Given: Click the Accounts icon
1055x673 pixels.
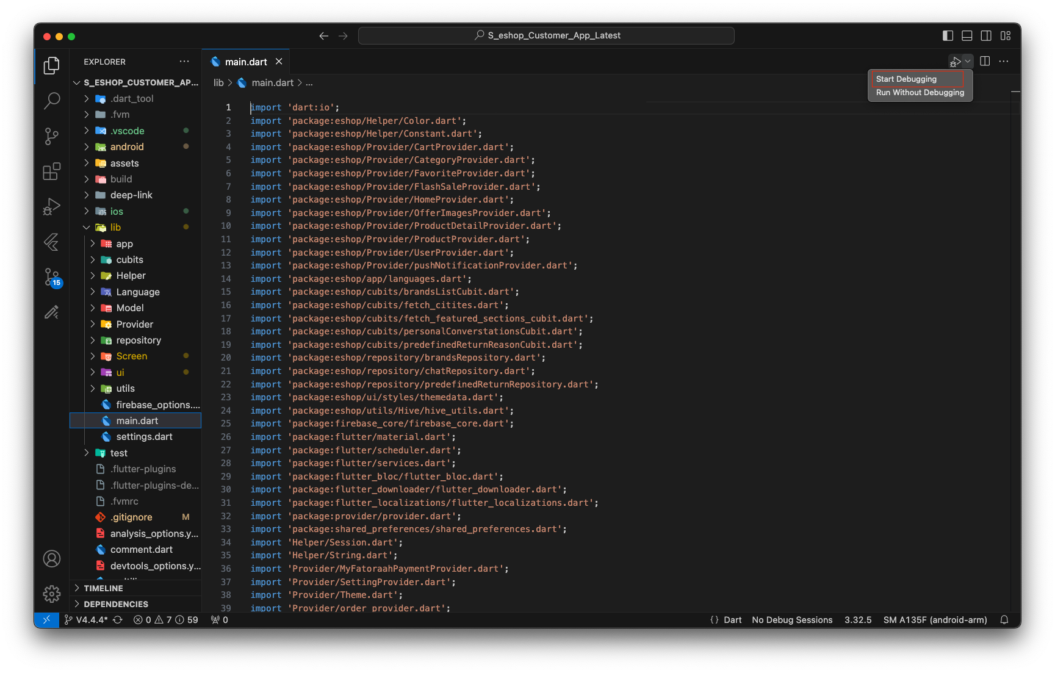Looking at the screenshot, I should coord(52,558).
